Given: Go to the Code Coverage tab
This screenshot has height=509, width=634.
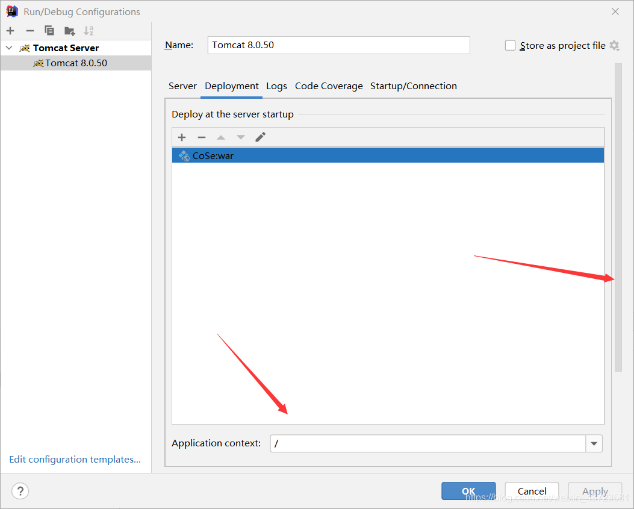Looking at the screenshot, I should 329,86.
